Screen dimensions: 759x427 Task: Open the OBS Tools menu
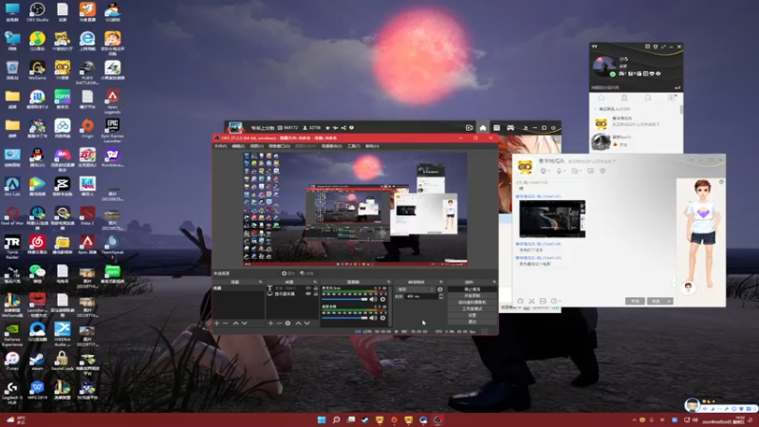click(x=354, y=146)
